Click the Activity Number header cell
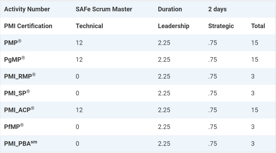Viewport: 276px width, 153px height. (27, 9)
